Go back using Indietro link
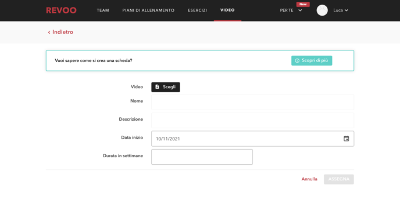This screenshot has height=217, width=400. [60, 32]
